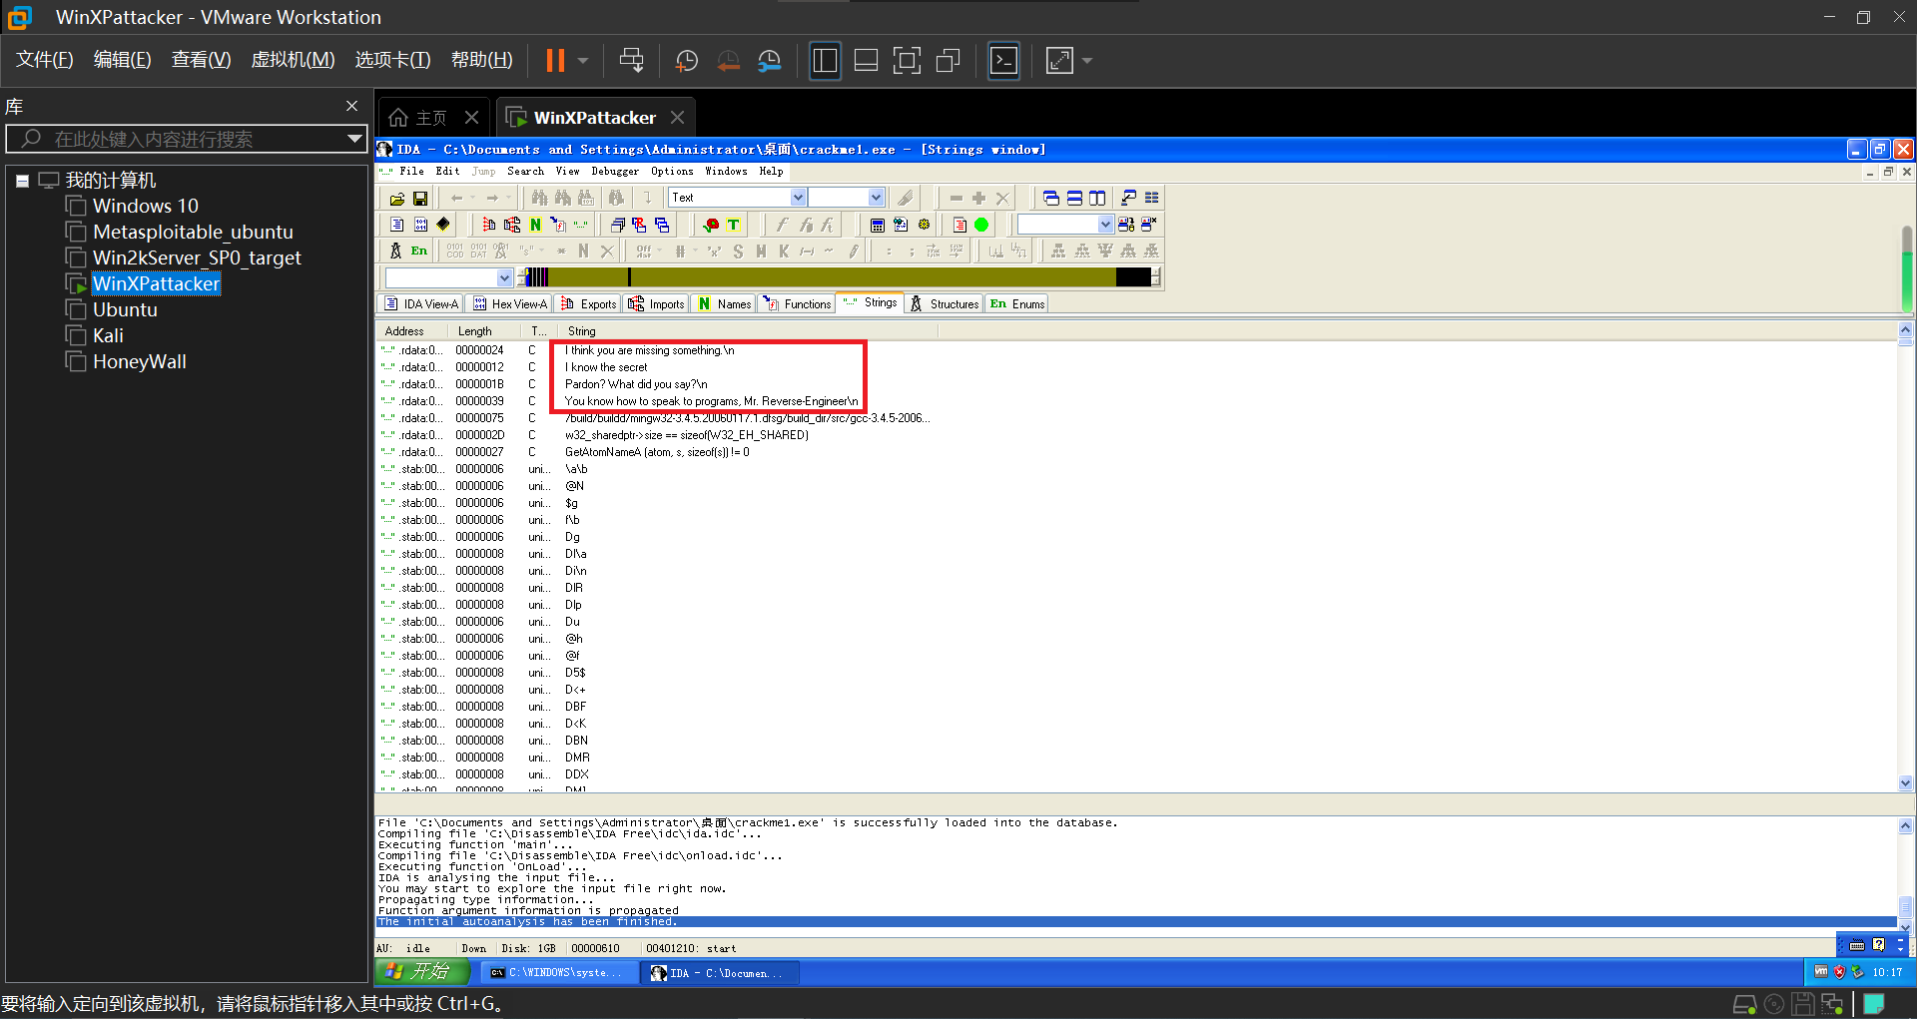Toggle the VMware library sidebar view button
This screenshot has width=1917, height=1019.
pyautogui.click(x=825, y=61)
